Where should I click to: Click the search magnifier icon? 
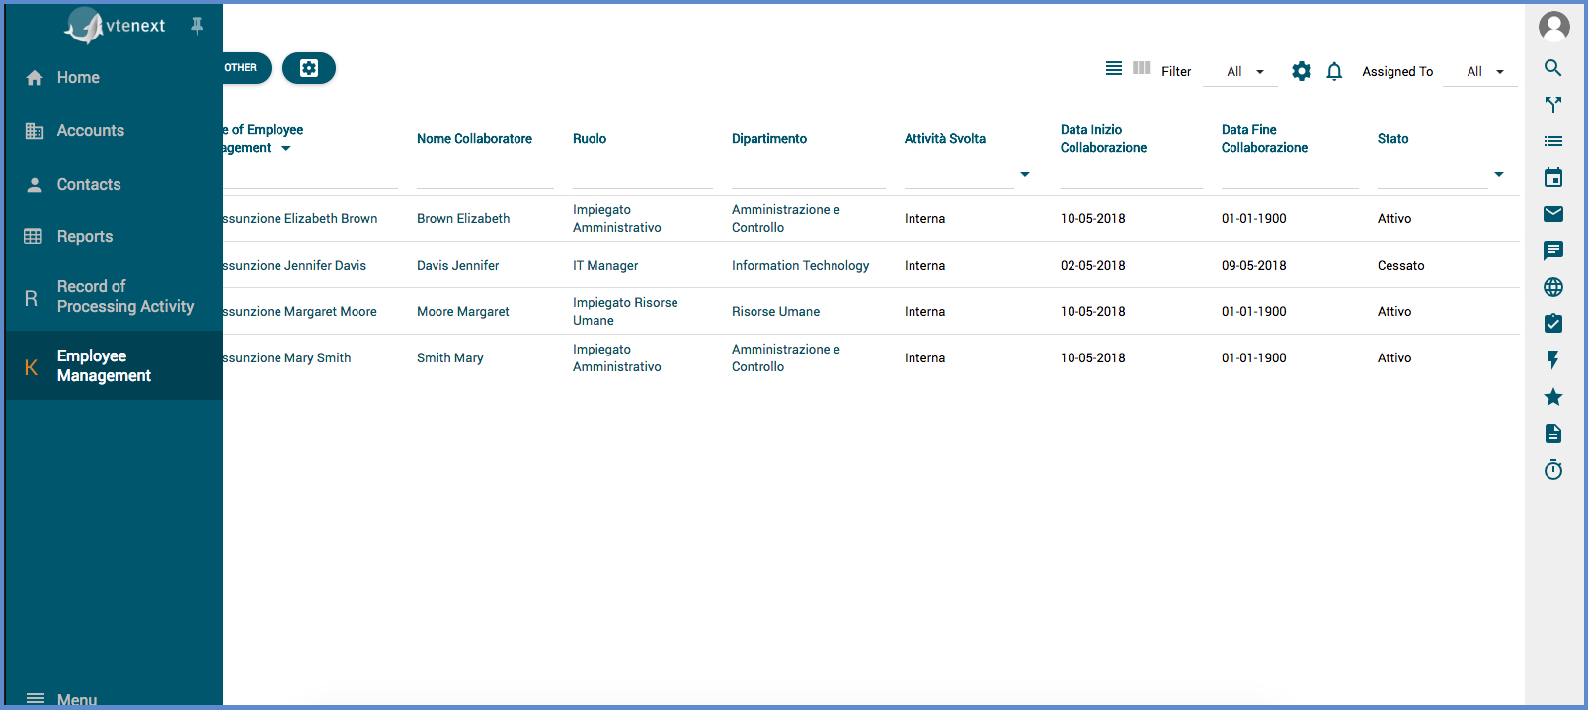click(1553, 68)
